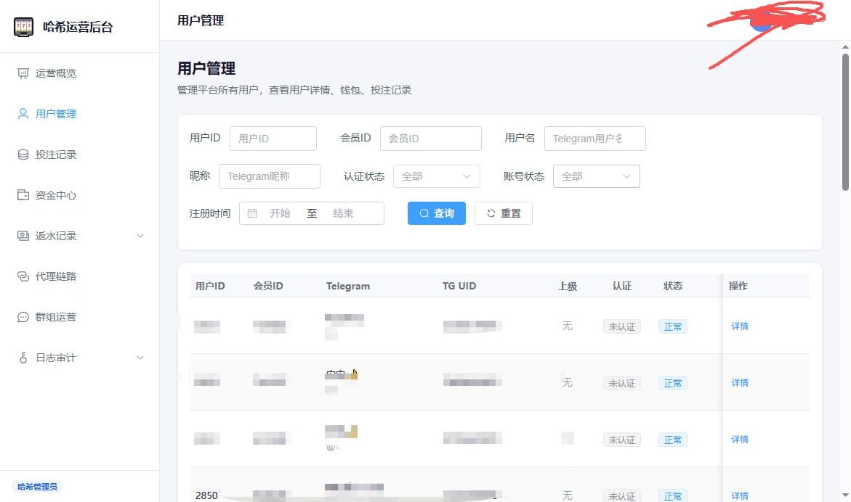This screenshot has width=851, height=502.
Task: Click the magnifier icon on 查询 button
Action: point(424,213)
